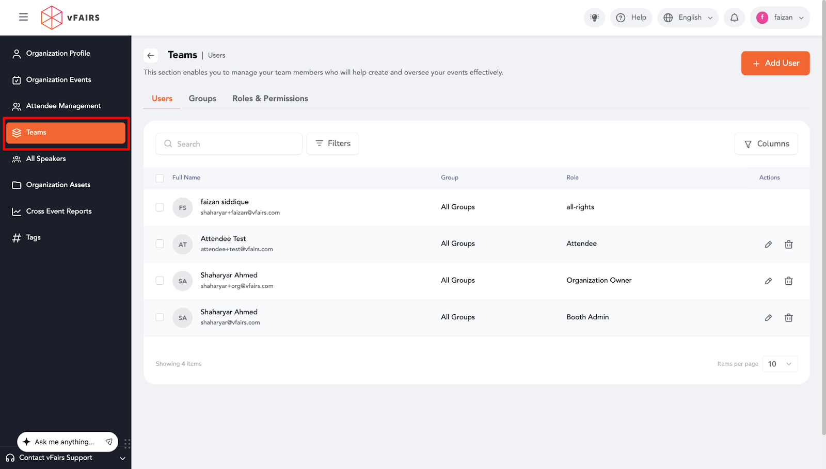Check the Attendee Test row checkbox
826x469 pixels.
tap(160, 244)
